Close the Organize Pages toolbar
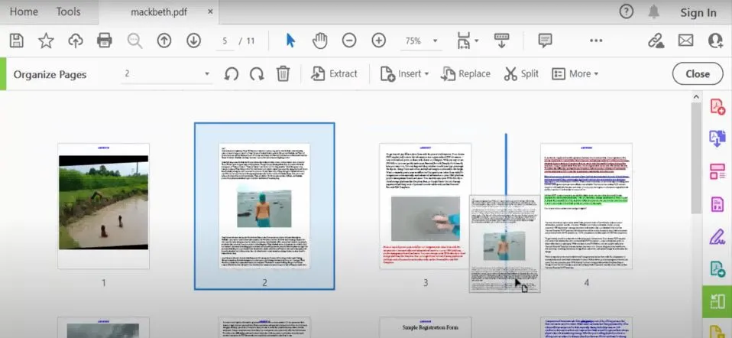 click(x=698, y=74)
